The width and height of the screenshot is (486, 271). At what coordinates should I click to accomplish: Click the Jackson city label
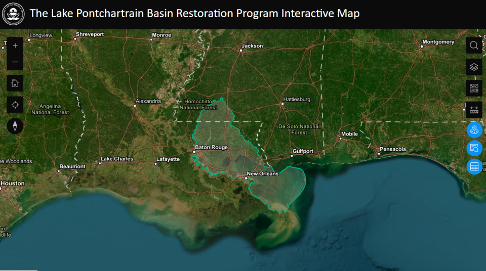point(252,46)
